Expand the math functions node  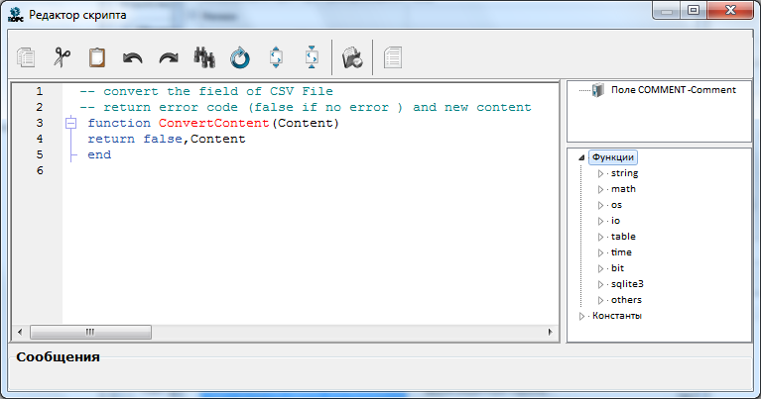[x=600, y=189]
